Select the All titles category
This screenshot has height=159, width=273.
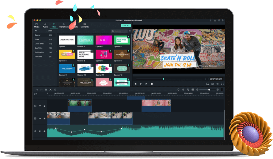tap(43, 31)
